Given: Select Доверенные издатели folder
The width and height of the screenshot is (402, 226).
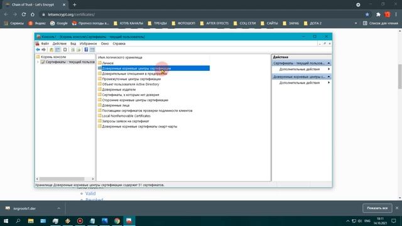Looking at the screenshot, I should [x=117, y=89].
